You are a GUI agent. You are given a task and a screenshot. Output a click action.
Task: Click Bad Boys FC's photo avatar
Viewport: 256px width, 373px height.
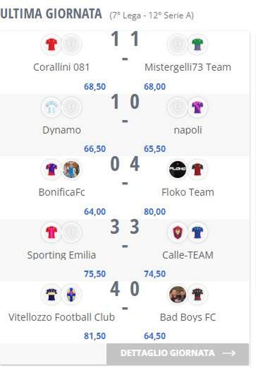(x=177, y=294)
